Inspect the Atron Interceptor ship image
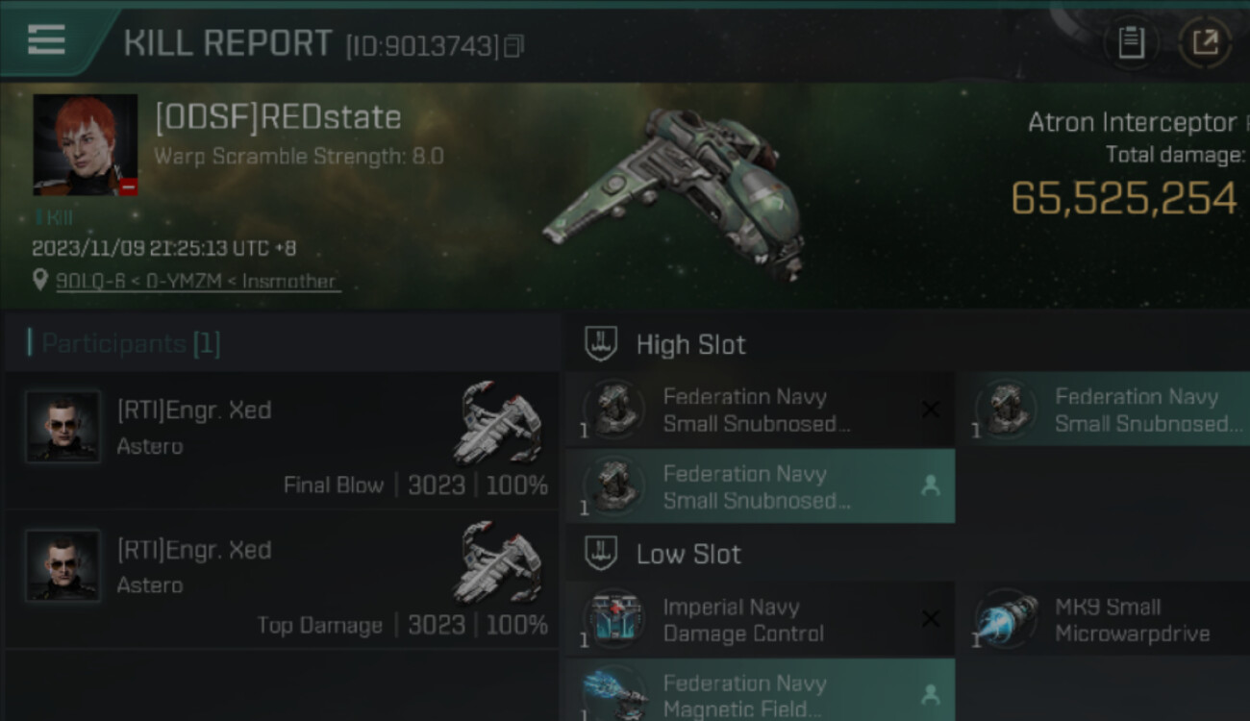Image resolution: width=1250 pixels, height=721 pixels. (x=673, y=192)
